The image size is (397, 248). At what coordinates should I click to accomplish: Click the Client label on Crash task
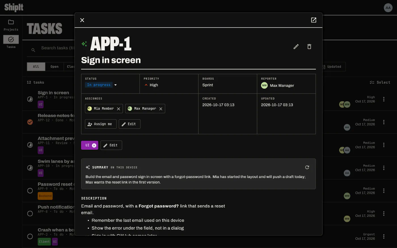point(44,241)
